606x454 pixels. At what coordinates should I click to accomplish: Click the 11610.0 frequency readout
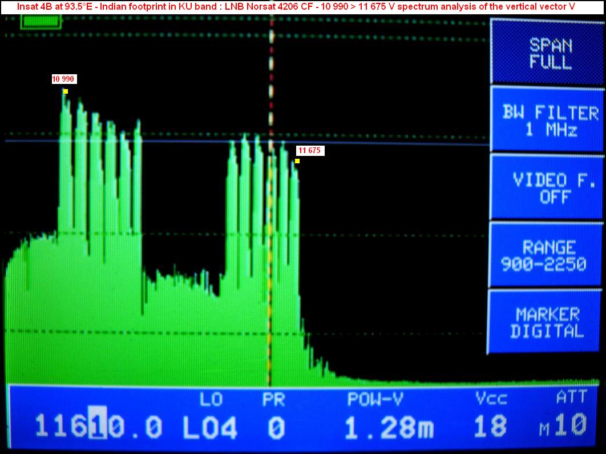pos(98,427)
